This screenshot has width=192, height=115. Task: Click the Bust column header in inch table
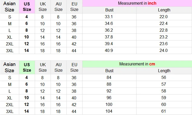pos(109,10)
